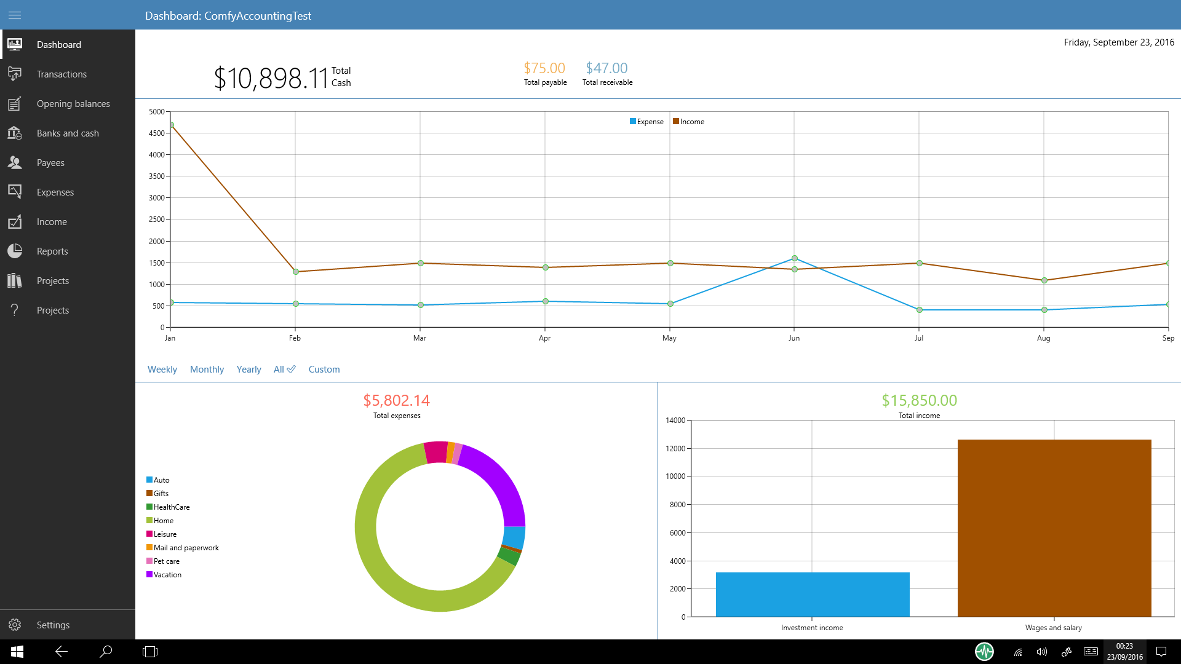Click the Transactions sidebar icon
Viewport: 1181px width, 664px height.
tap(15, 74)
